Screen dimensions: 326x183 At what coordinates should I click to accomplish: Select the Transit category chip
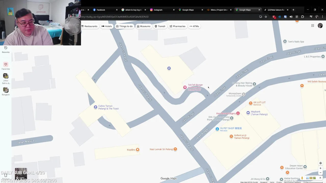click(160, 26)
